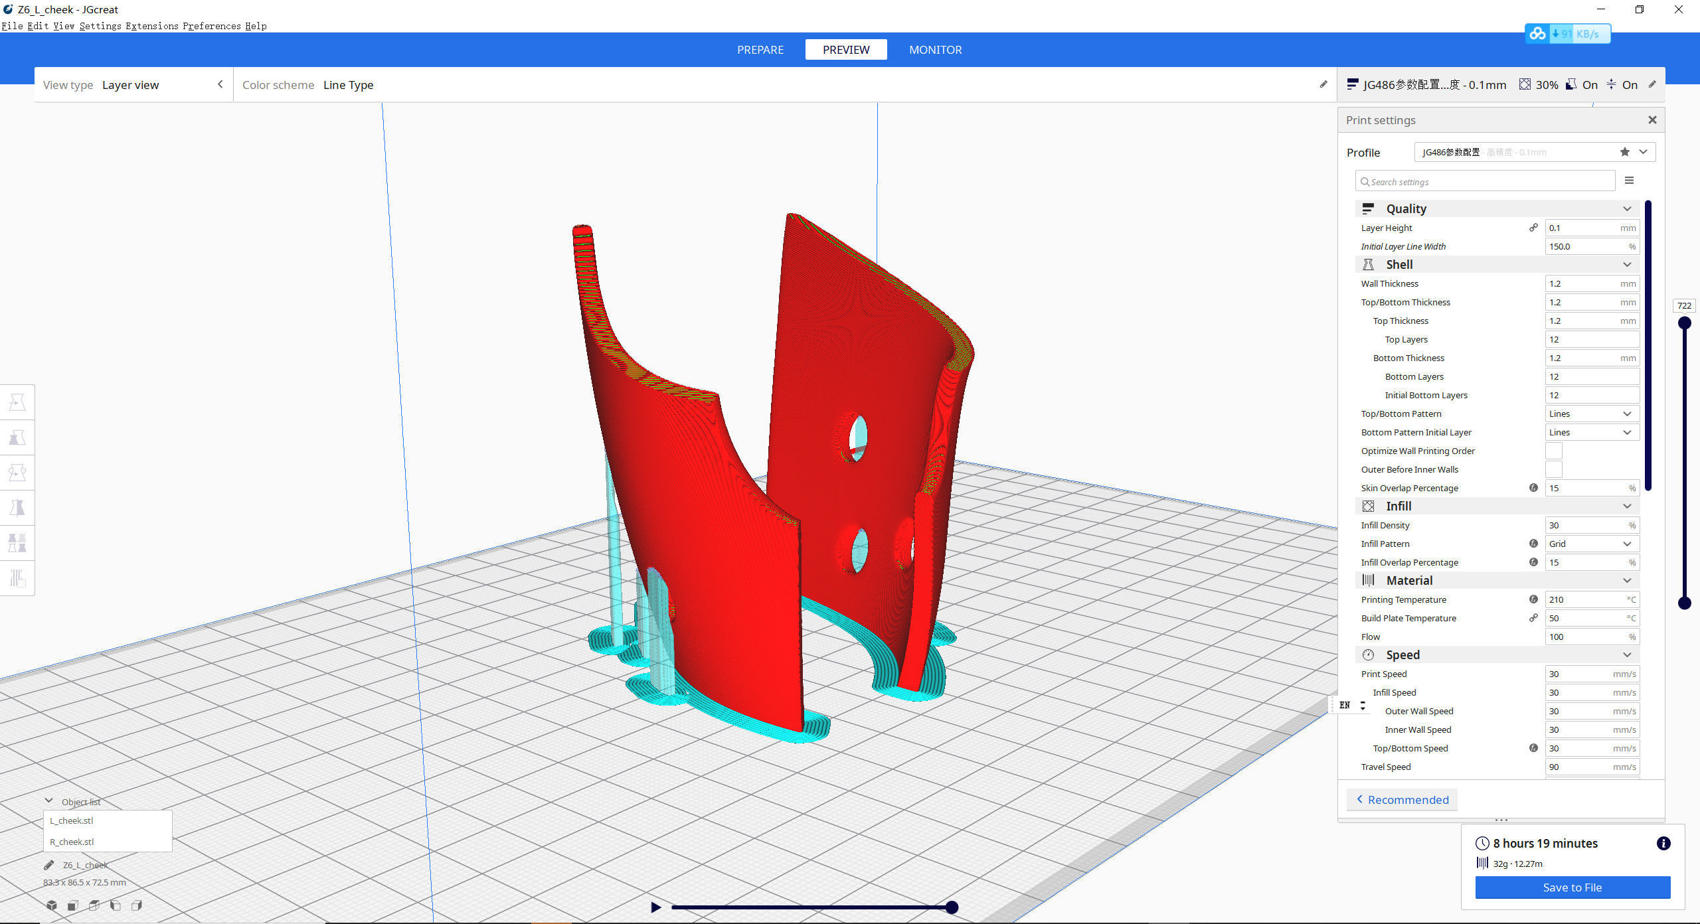Open the Top/Bottom Pattern dropdown
Screen dimensions: 1700x924
[x=1591, y=414]
